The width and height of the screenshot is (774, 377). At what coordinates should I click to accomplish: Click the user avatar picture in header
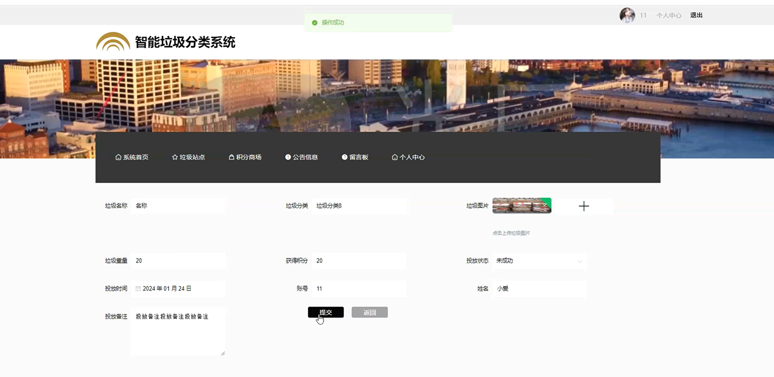point(627,15)
